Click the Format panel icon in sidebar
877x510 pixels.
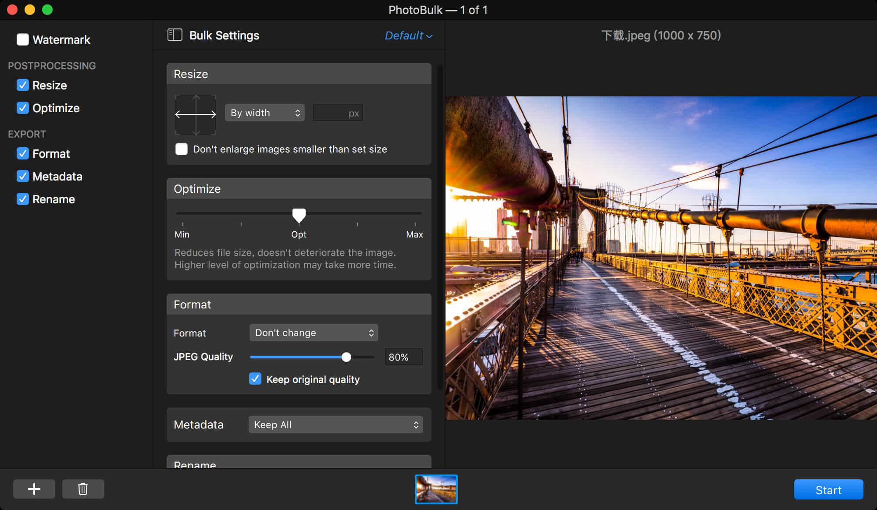point(23,154)
